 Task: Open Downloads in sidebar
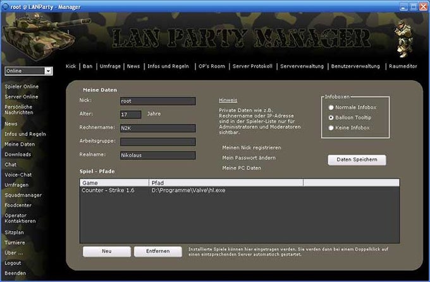pyautogui.click(x=18, y=155)
